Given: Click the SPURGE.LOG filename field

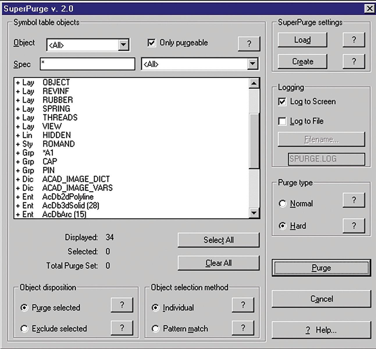Looking at the screenshot, I should (x=326, y=159).
